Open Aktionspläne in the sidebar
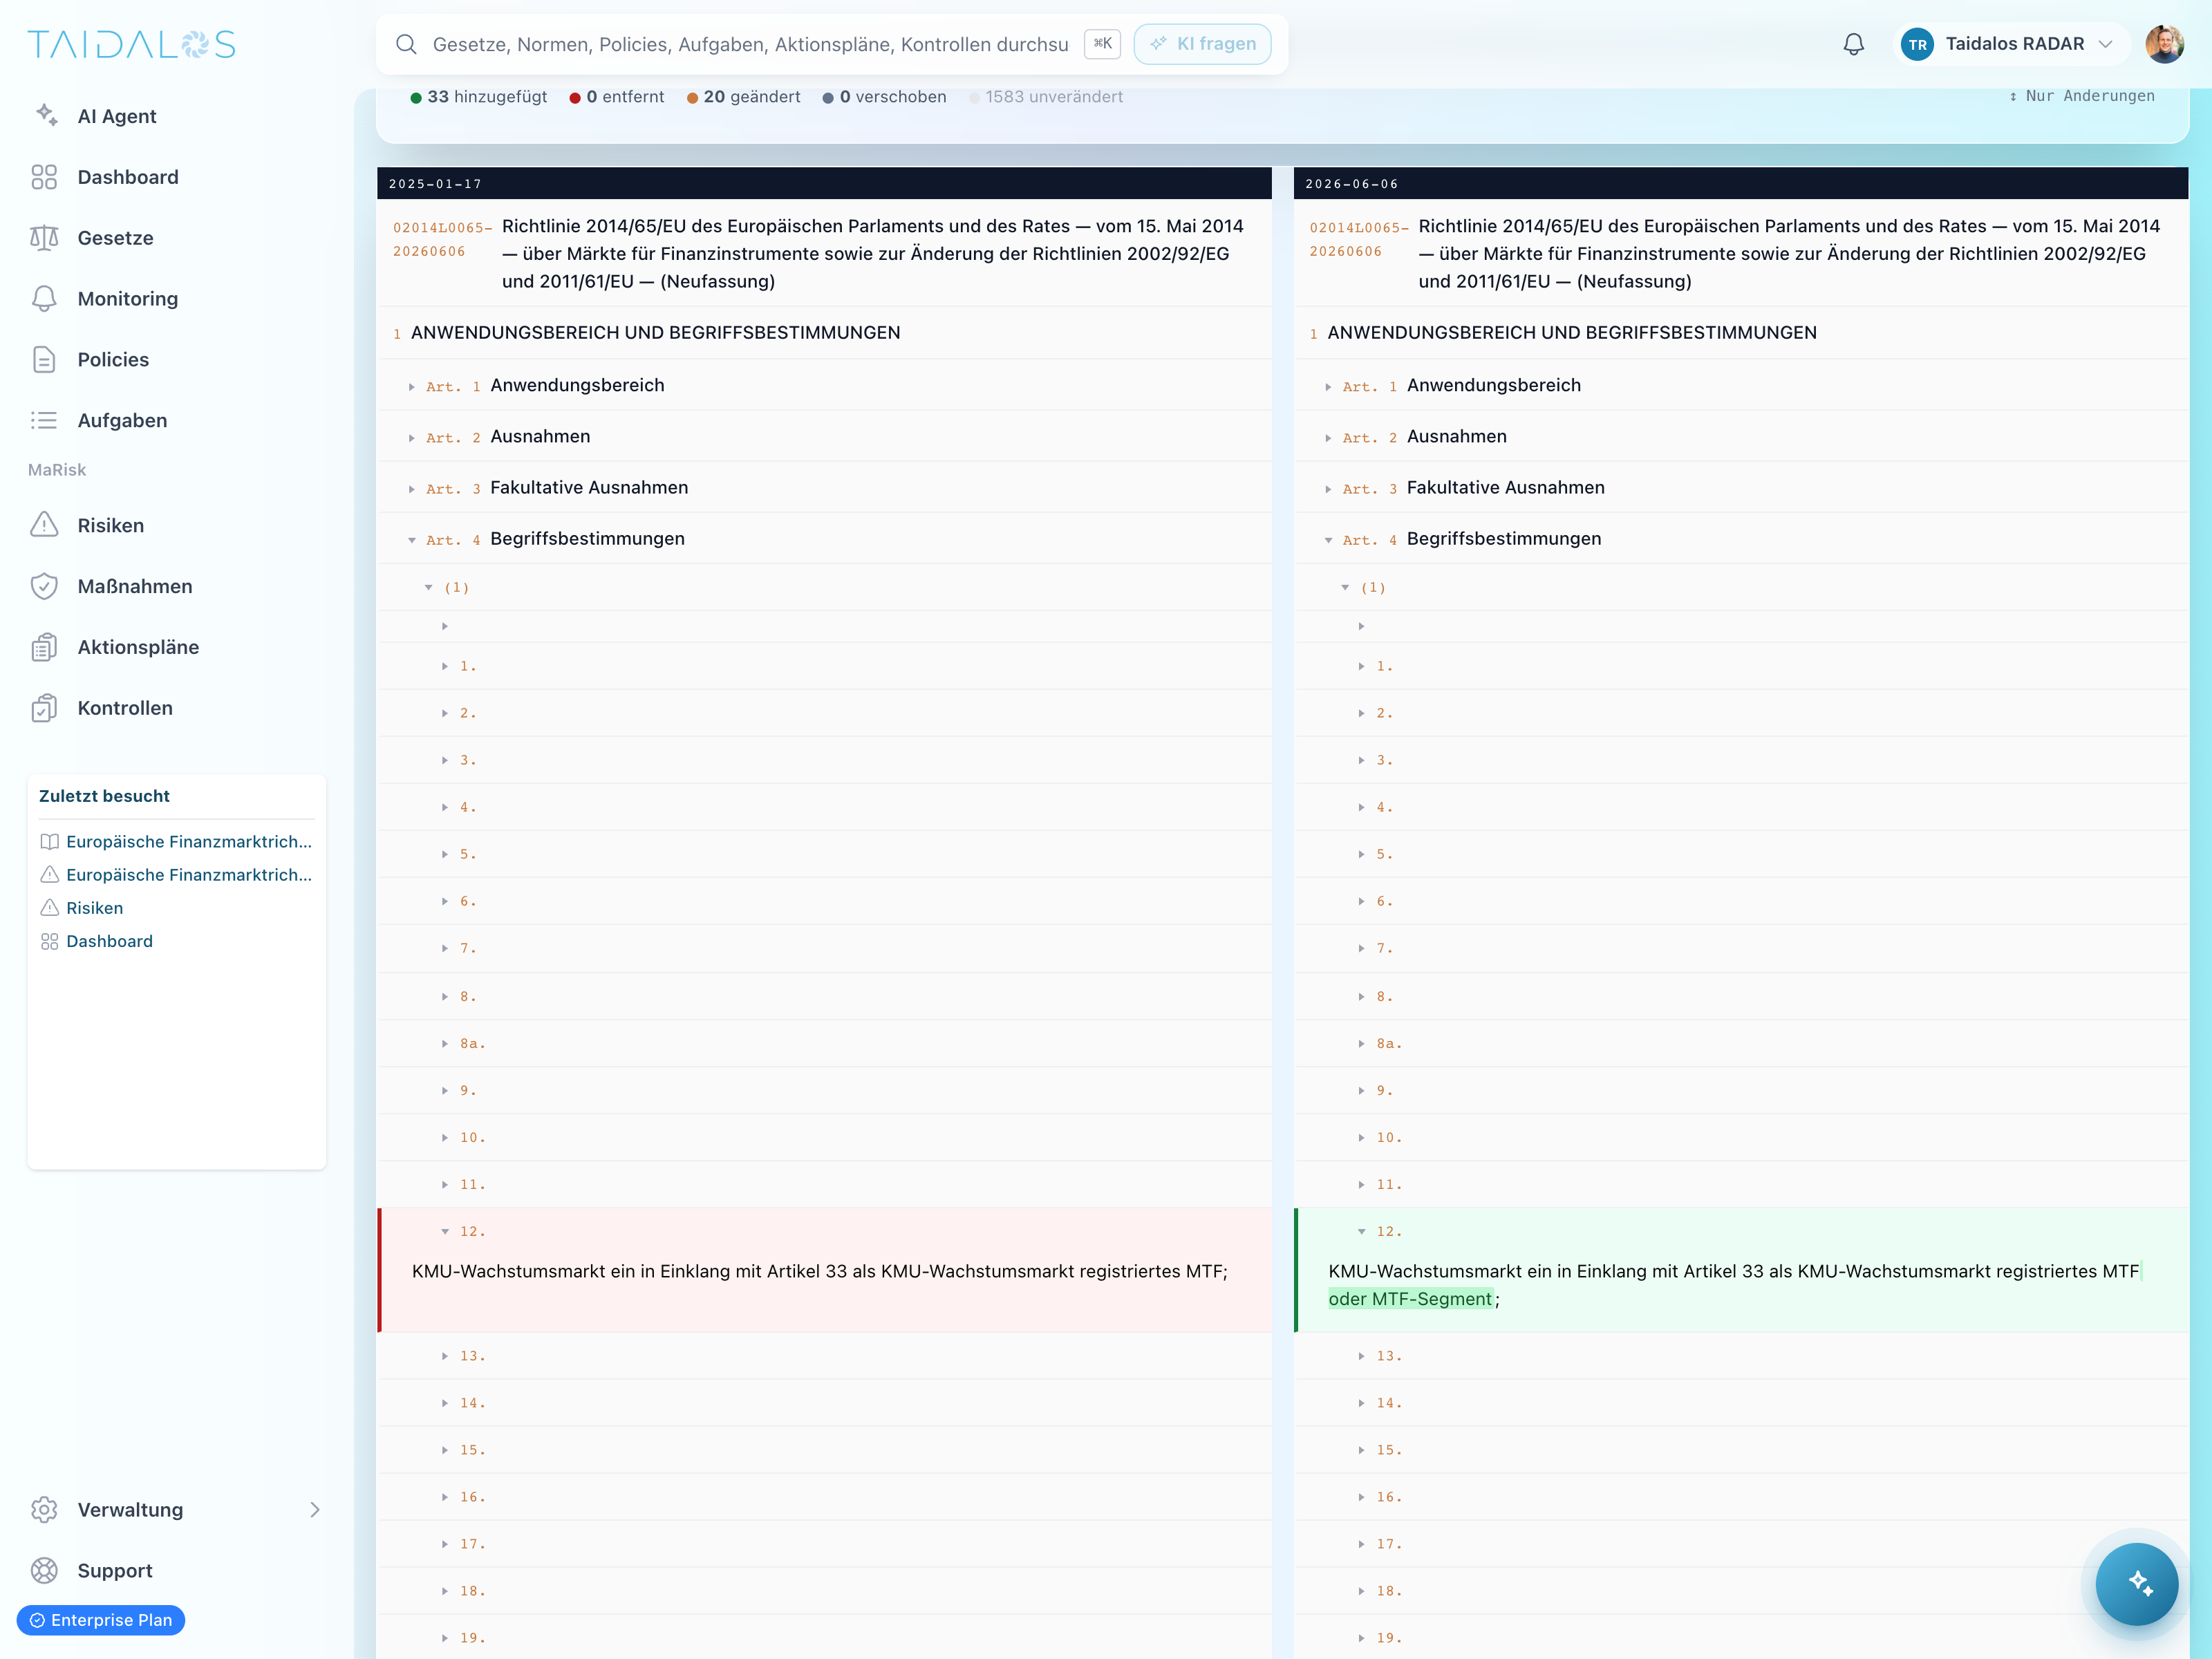The width and height of the screenshot is (2212, 1659). [138, 648]
